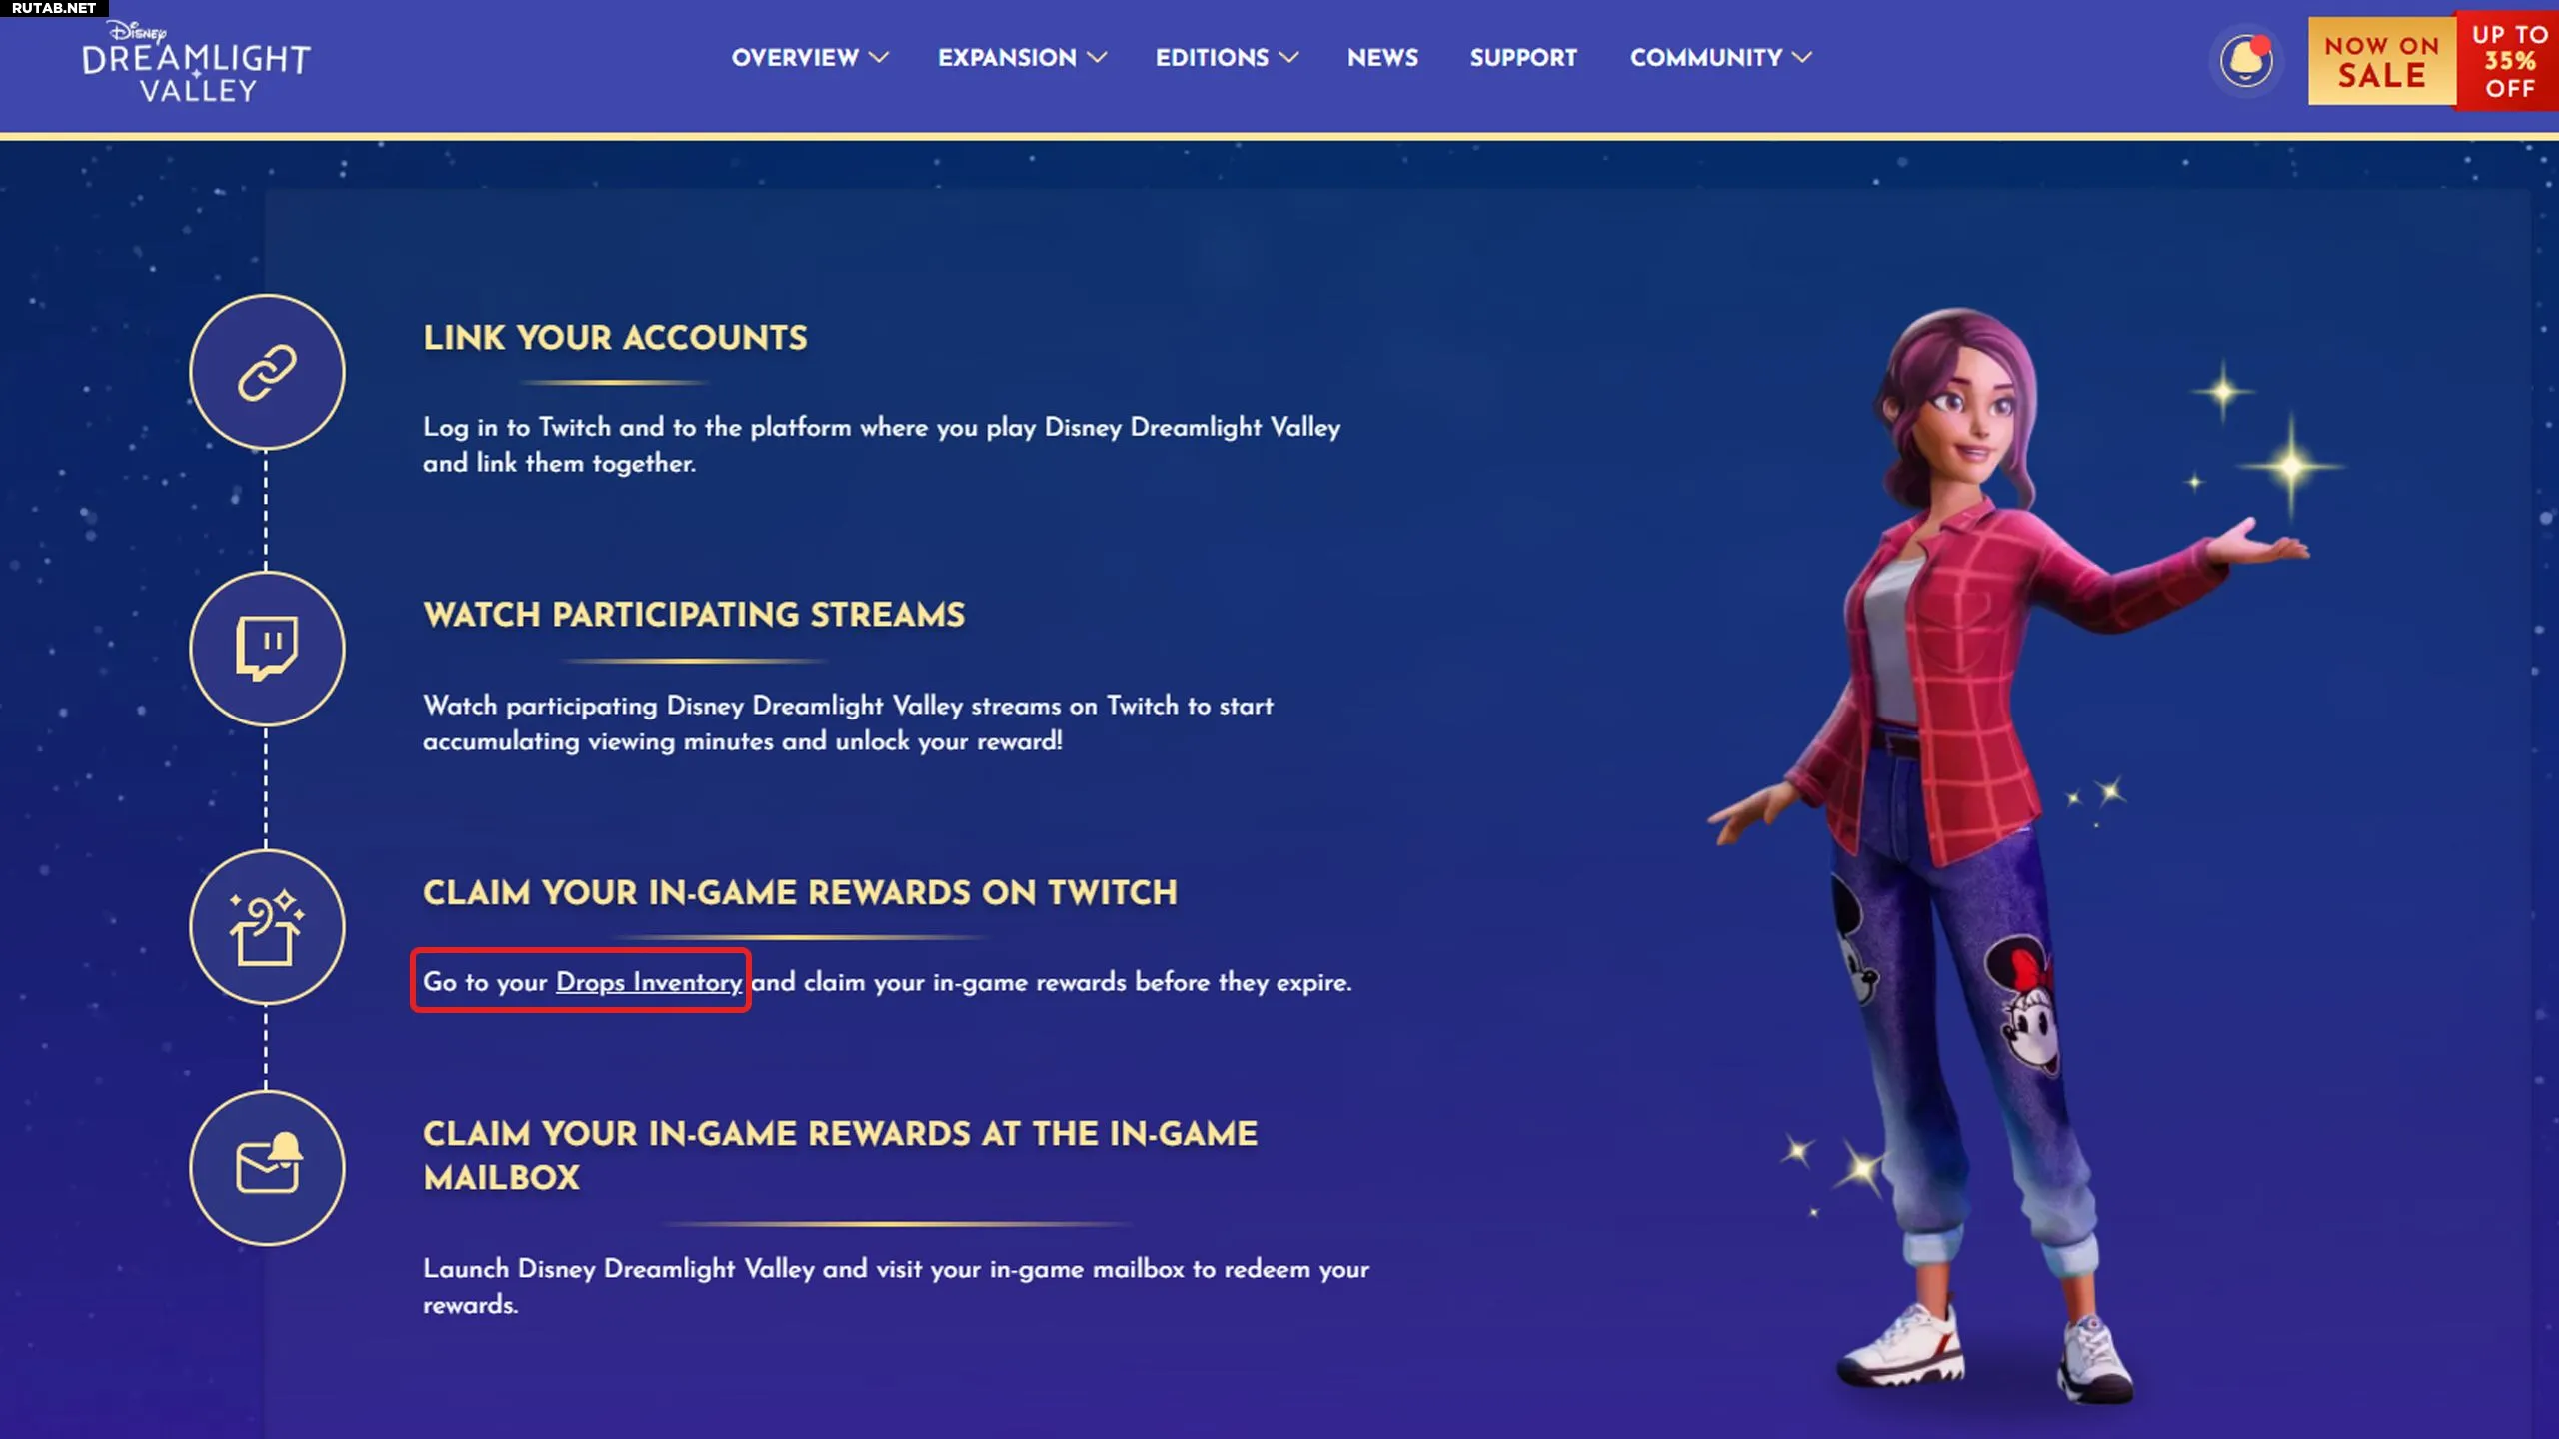Expand the Editions dropdown menu
The width and height of the screenshot is (2559, 1439).
click(1227, 58)
